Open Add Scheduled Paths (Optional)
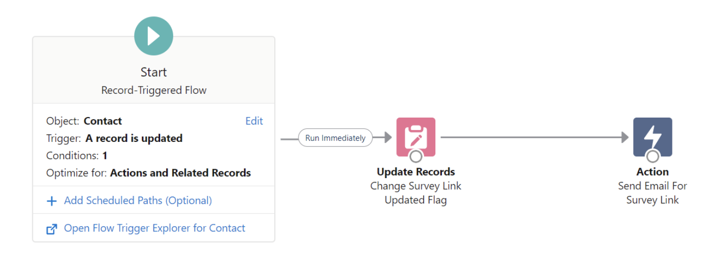Image resolution: width=727 pixels, height=263 pixels. click(138, 200)
